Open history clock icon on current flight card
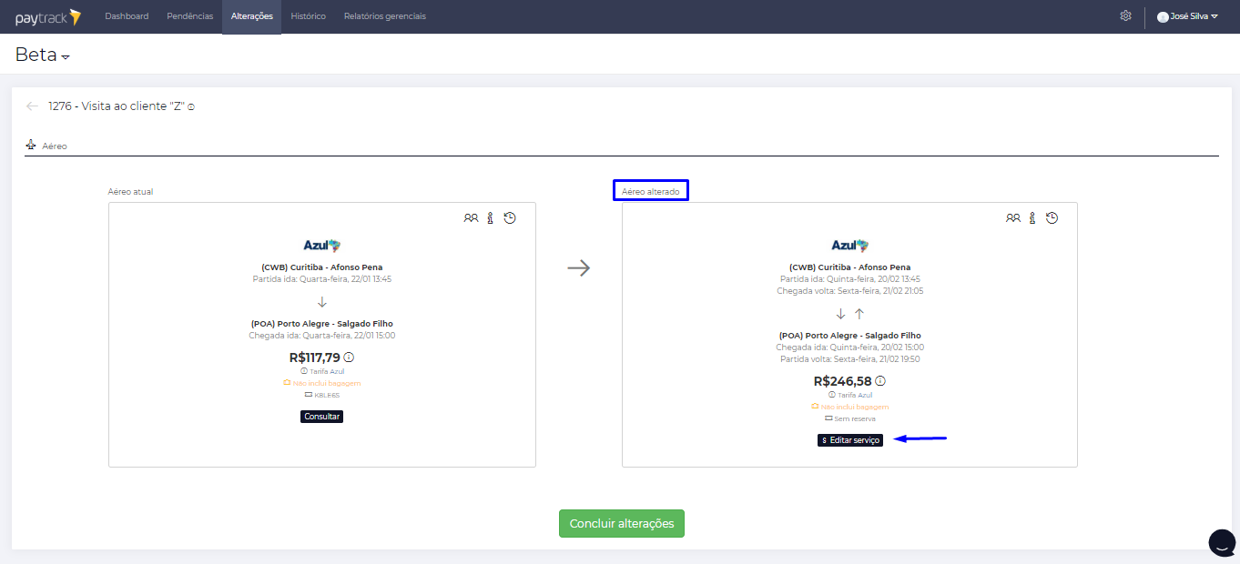 pos(510,218)
